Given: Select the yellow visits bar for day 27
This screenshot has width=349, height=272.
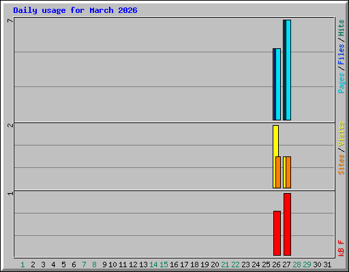Looking at the screenshot, I should point(285,172).
